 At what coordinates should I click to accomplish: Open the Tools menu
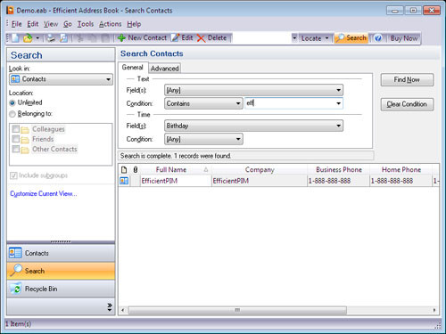[x=86, y=24]
